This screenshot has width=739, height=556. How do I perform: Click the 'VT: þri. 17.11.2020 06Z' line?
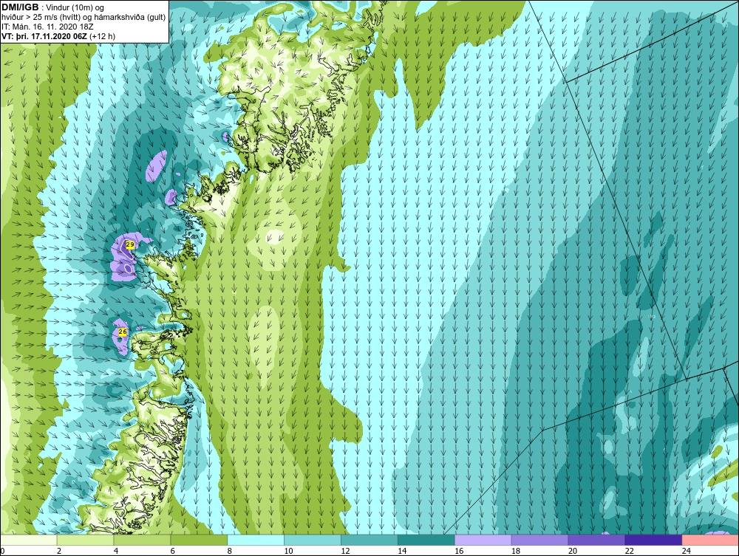click(x=44, y=35)
